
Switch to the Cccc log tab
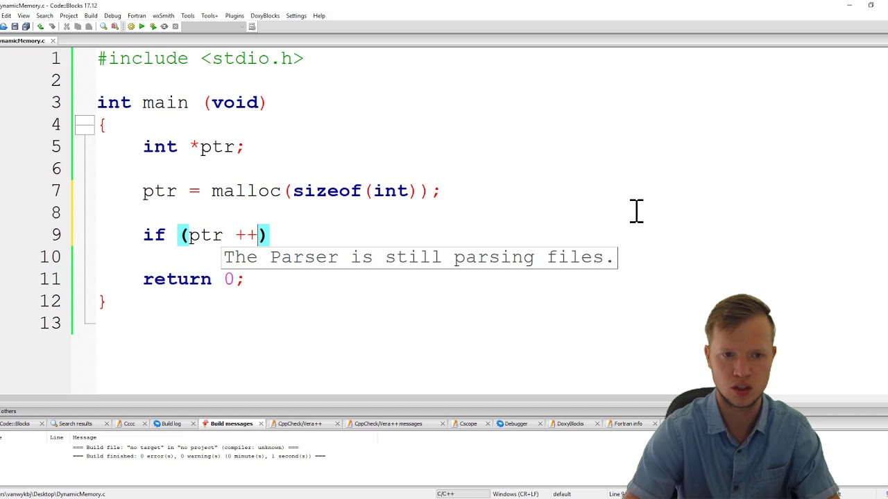pyautogui.click(x=129, y=423)
